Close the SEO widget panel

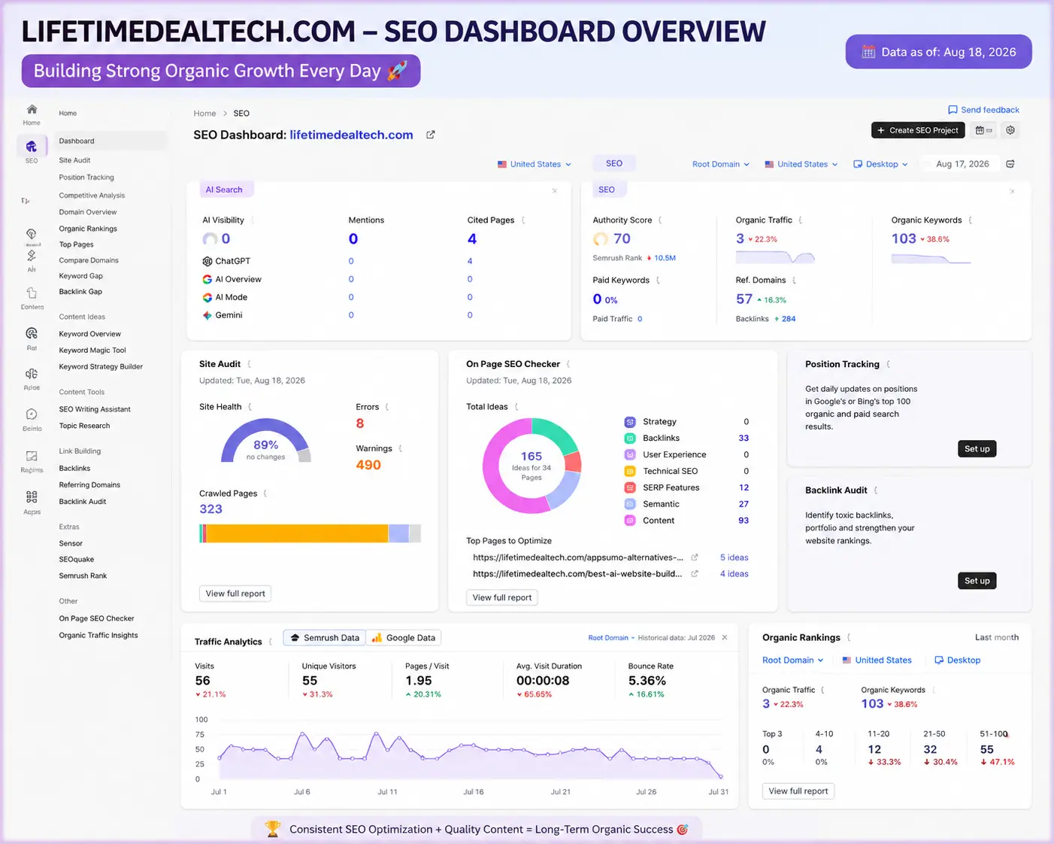1013,191
